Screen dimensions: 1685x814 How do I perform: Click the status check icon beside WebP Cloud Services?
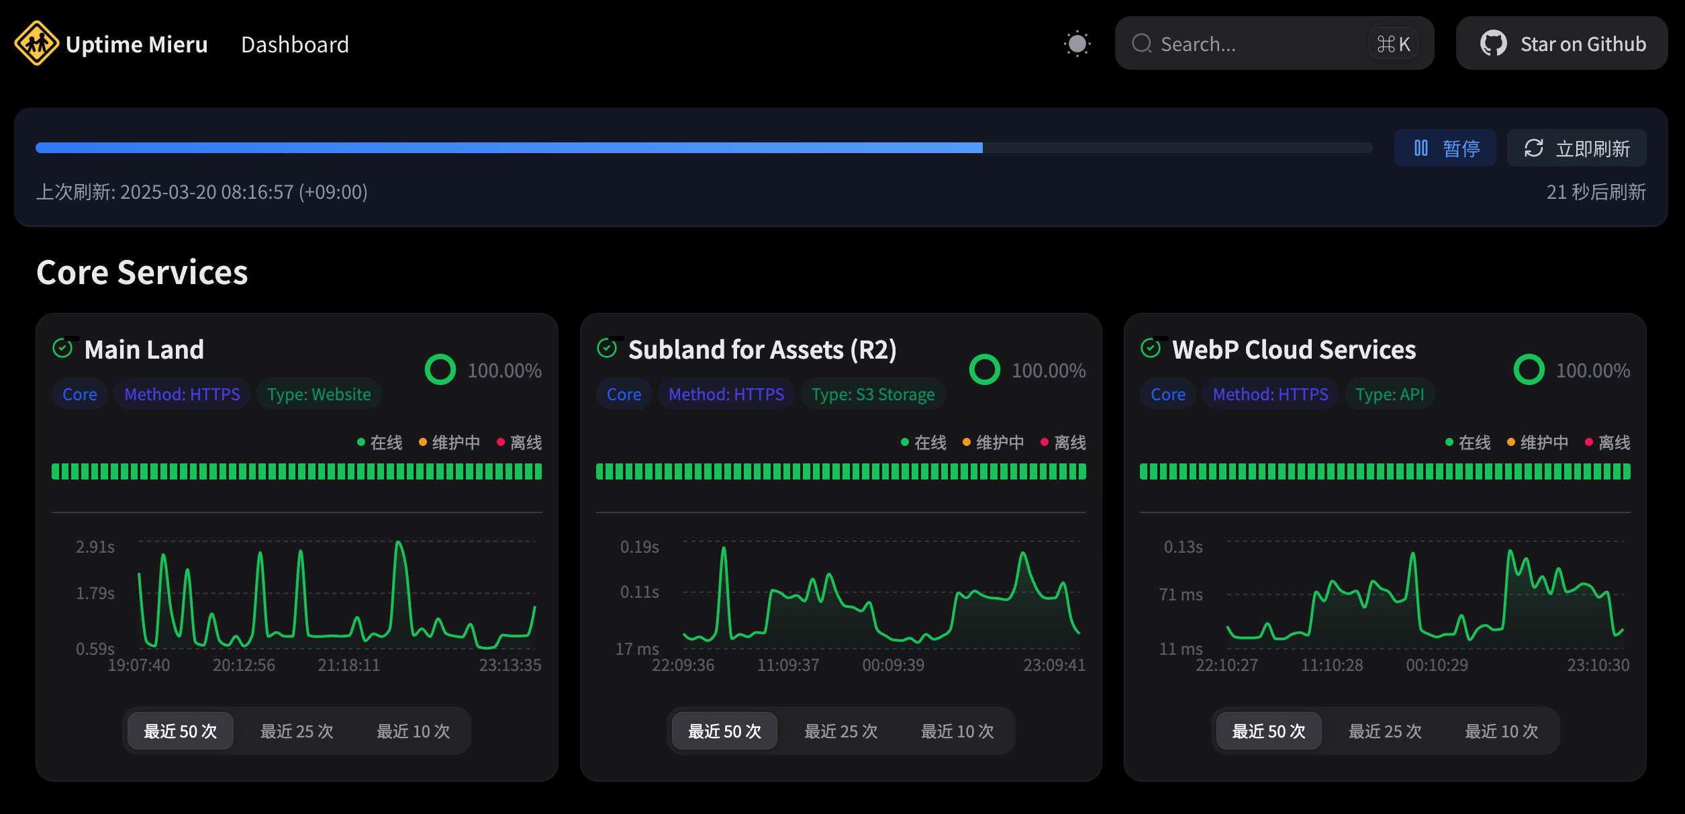click(x=1151, y=348)
